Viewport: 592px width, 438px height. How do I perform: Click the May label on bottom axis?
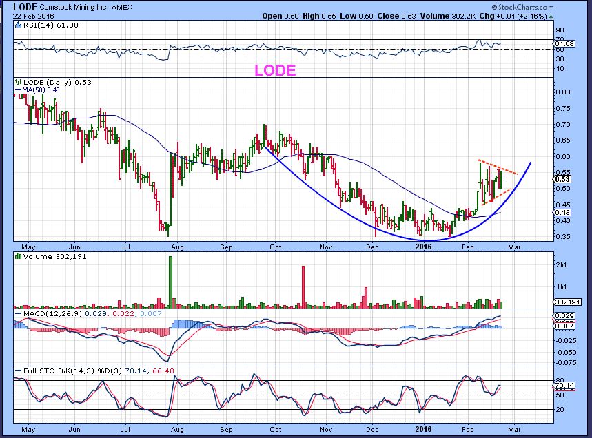coord(28,429)
